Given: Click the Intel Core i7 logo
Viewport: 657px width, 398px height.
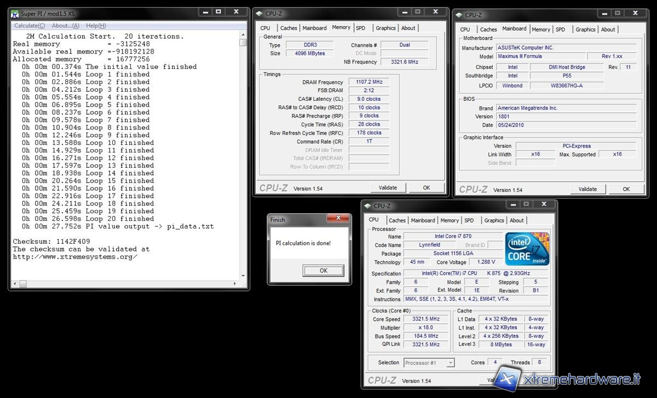Looking at the screenshot, I should (x=527, y=249).
